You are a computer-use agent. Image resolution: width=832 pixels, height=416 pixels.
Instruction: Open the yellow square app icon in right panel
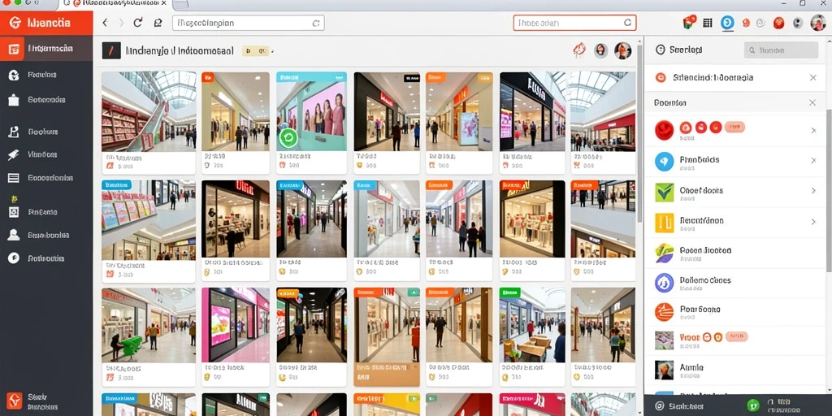[665, 223]
